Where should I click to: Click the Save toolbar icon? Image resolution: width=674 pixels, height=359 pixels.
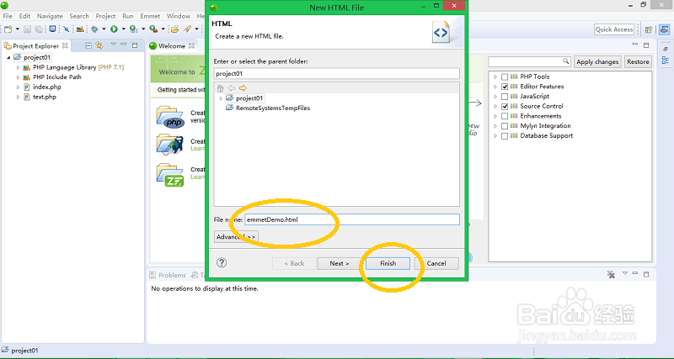click(x=28, y=29)
